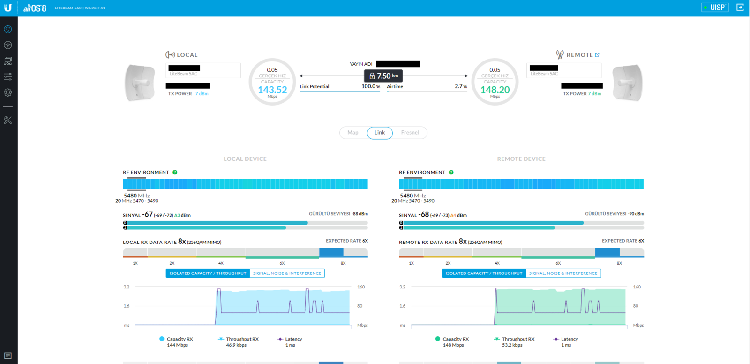The width and height of the screenshot is (750, 364).
Task: Click the Link Potential 100.0 % value
Action: coord(371,86)
